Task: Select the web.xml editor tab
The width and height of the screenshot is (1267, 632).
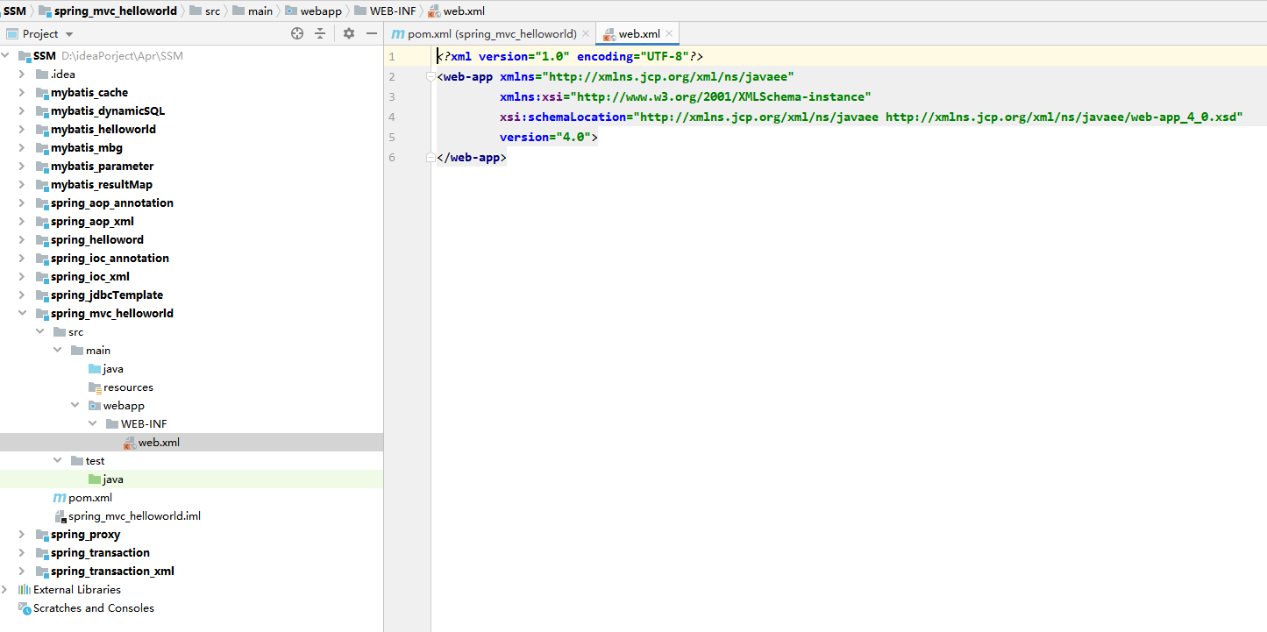Action: [x=637, y=33]
